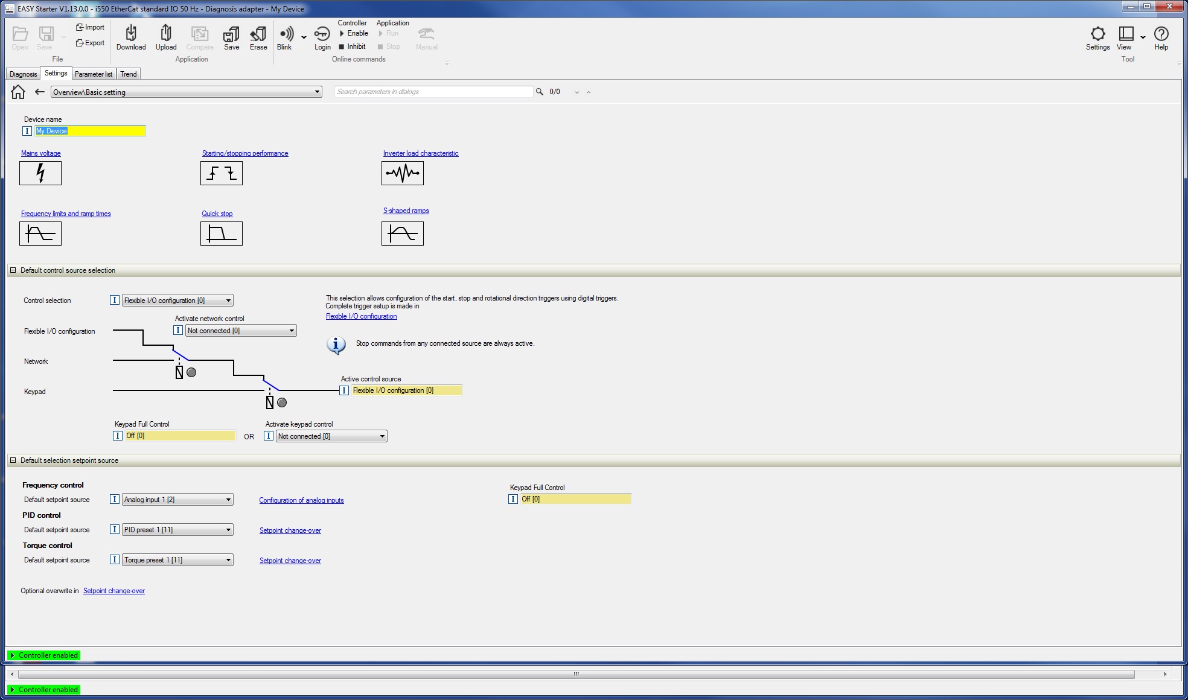
Task: Click Controller Inhibit command
Action: tap(353, 46)
